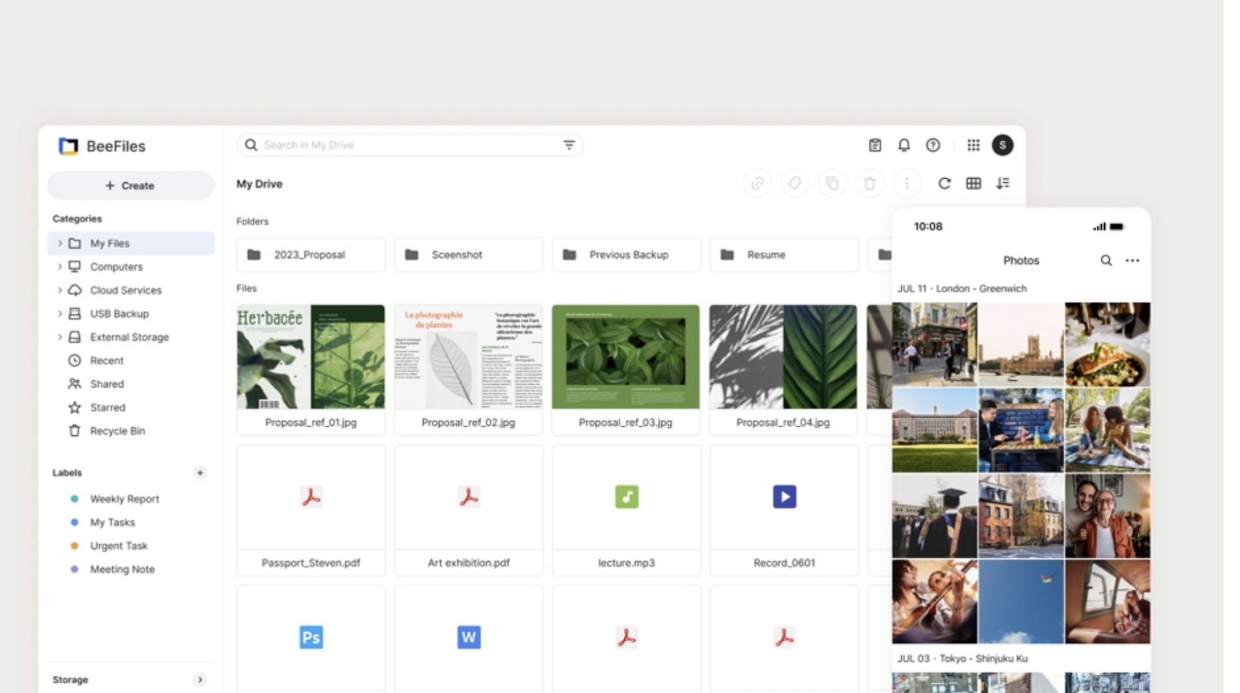Open notifications bell
This screenshot has width=1240, height=693.
pos(904,145)
